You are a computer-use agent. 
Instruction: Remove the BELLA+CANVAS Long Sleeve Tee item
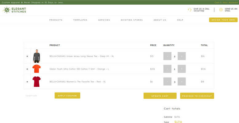click(27, 56)
